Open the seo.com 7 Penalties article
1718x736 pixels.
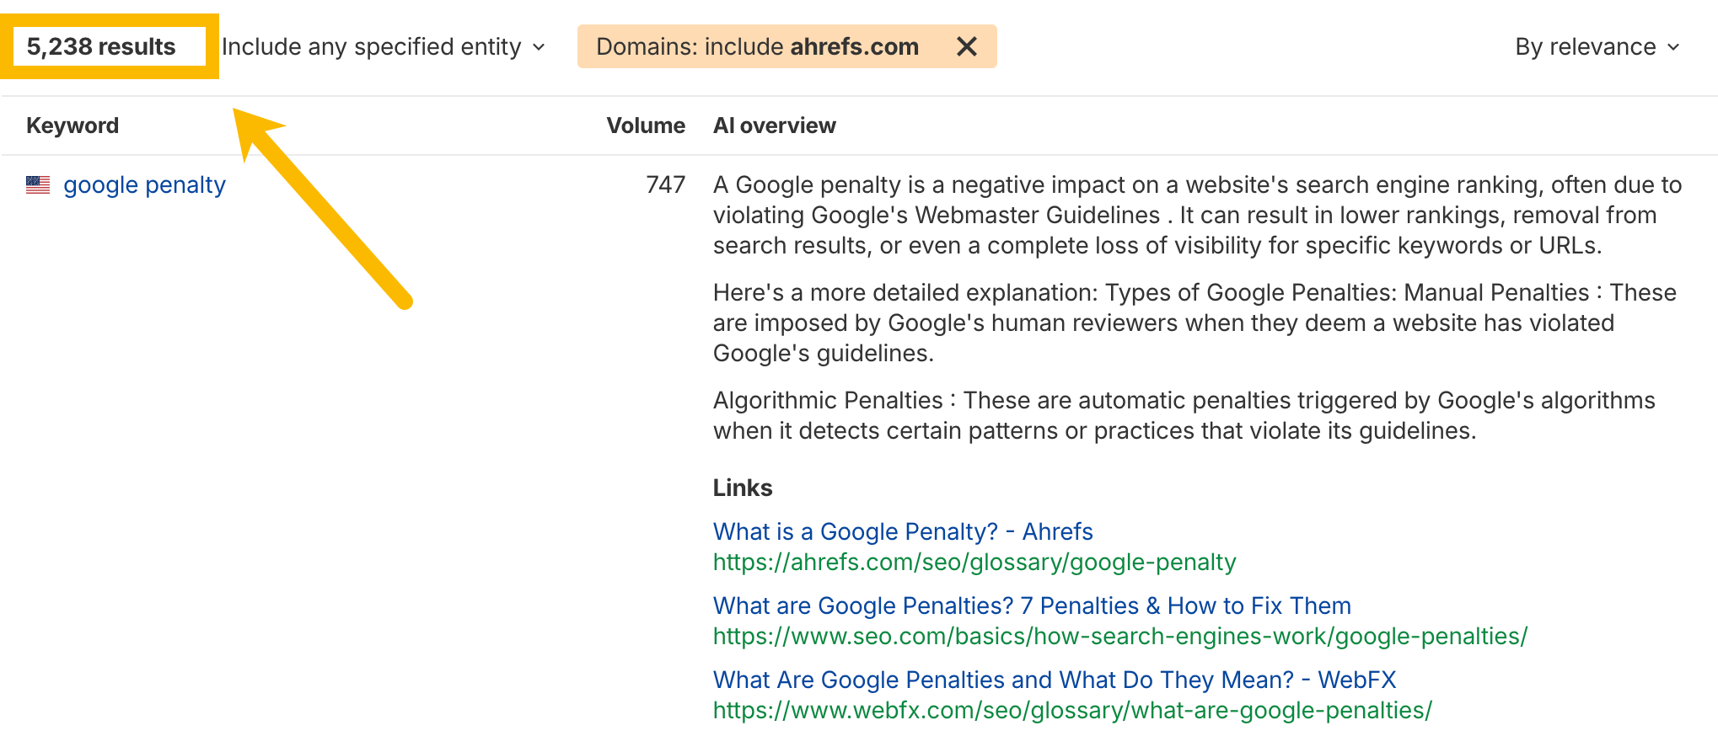1030,605
